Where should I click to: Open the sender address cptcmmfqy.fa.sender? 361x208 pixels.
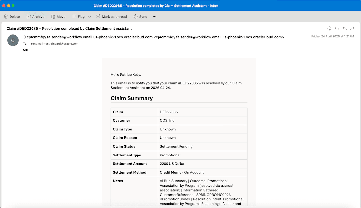[x=155, y=37]
